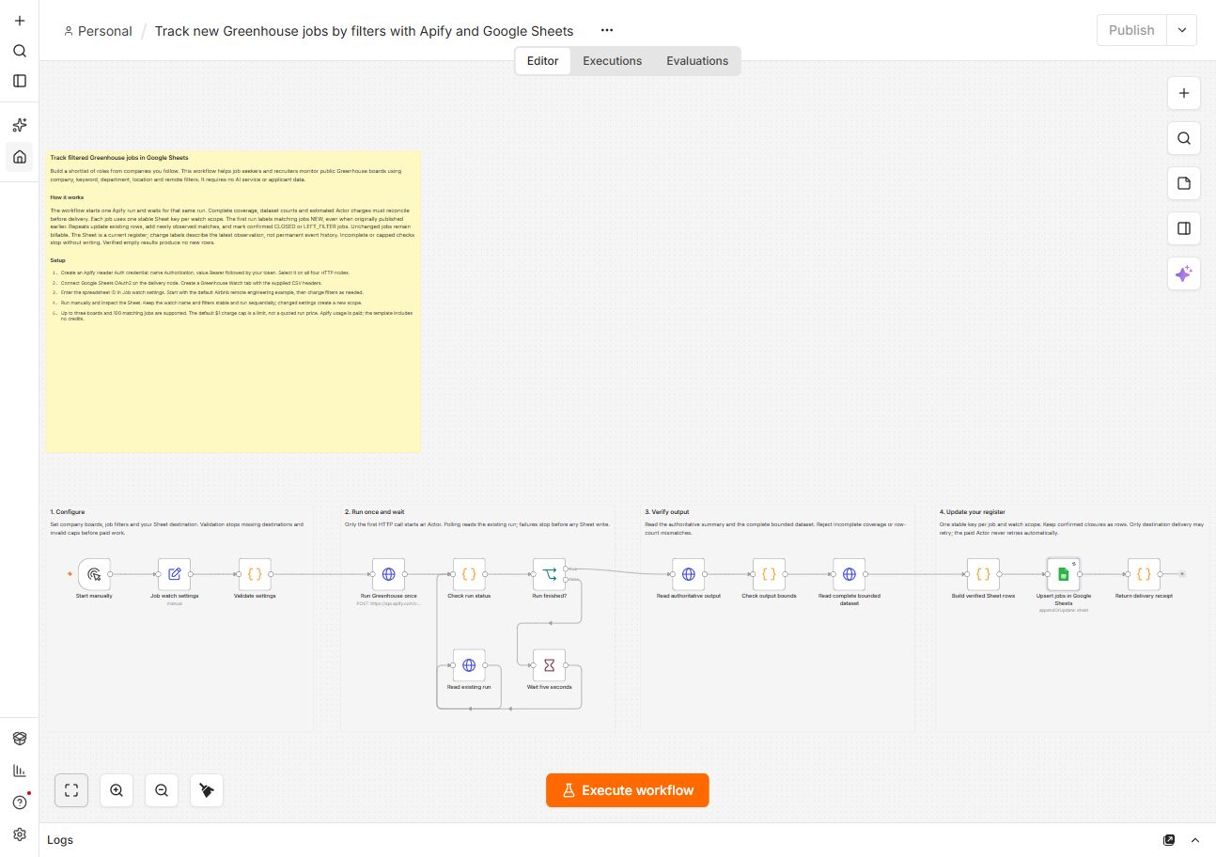Pop out the Logs panel
Screen dimensions: 1216x857
[1169, 840]
